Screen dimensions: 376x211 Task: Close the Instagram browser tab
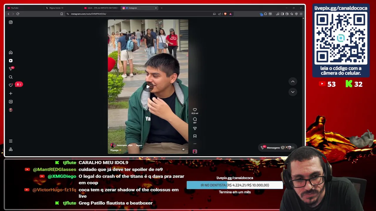[x=156, y=8]
